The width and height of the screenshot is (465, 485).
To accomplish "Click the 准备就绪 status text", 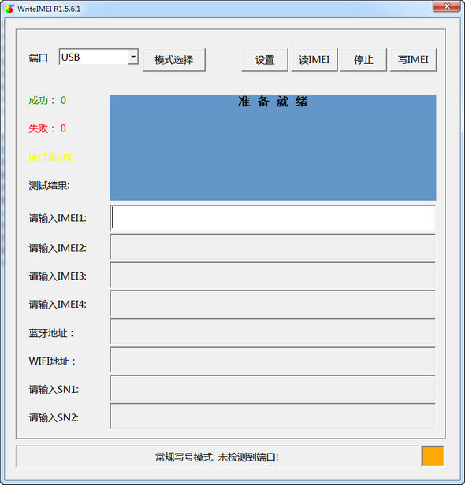I will click(273, 102).
